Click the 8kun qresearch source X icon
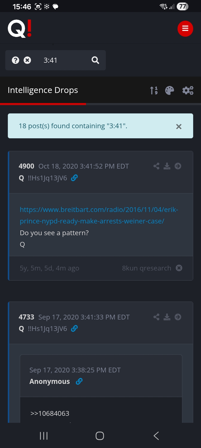The width and height of the screenshot is (201, 448). (179, 268)
